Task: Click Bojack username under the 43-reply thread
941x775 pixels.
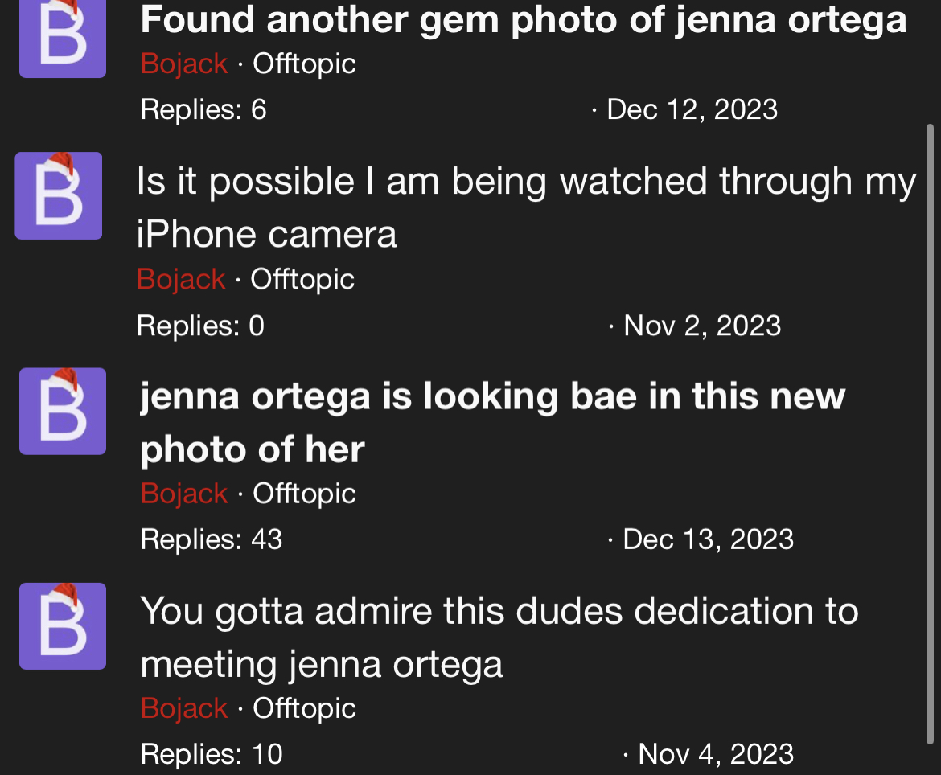Action: [x=184, y=493]
